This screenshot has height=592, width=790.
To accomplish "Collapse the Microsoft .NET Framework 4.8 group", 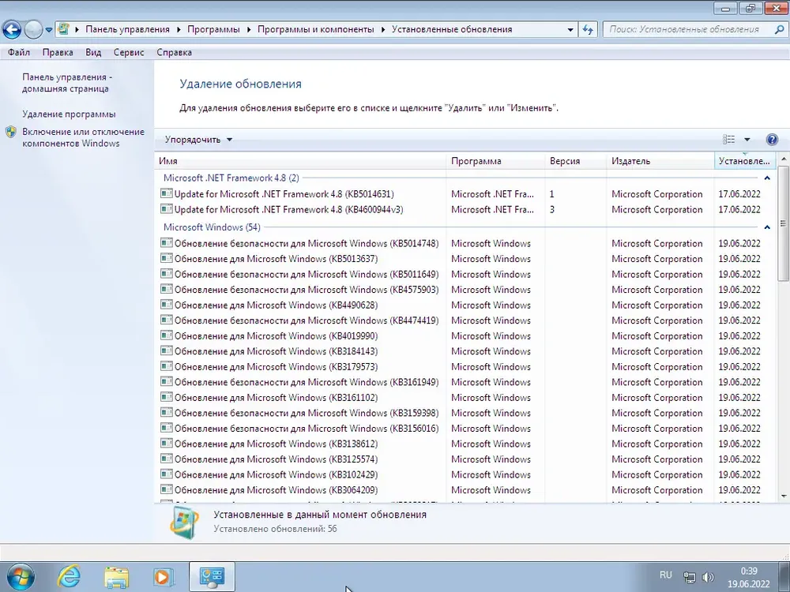I will click(x=767, y=178).
